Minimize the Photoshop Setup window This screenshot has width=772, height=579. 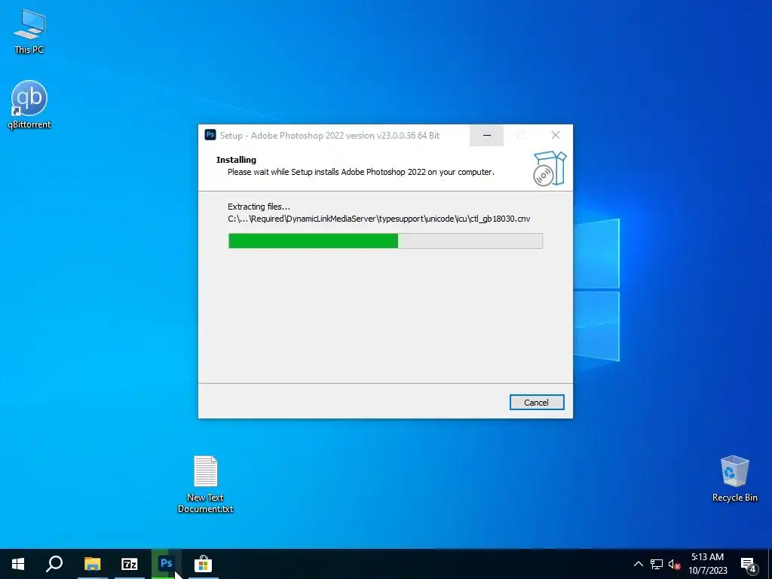(x=486, y=136)
